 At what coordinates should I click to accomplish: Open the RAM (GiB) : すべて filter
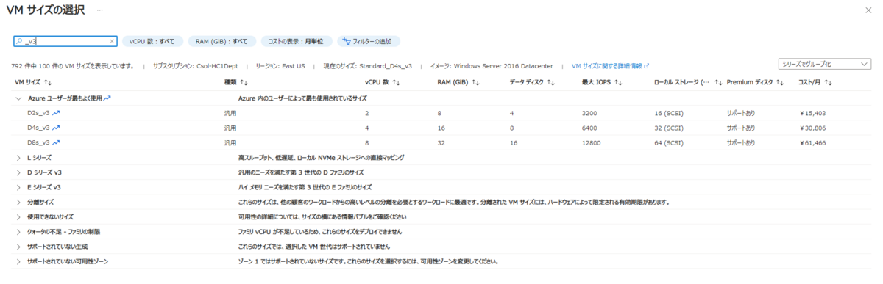[221, 42]
